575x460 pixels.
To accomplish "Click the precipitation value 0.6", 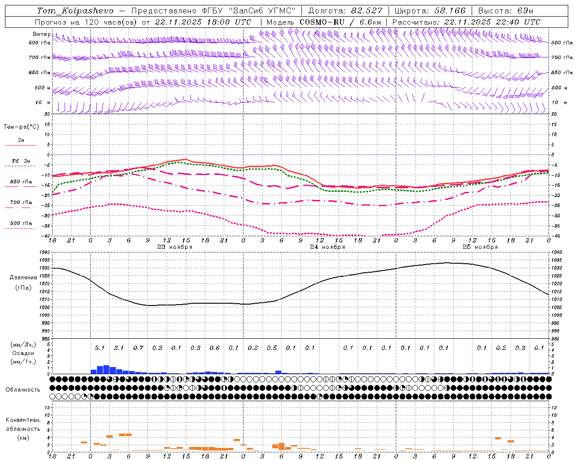I will pos(214,348).
